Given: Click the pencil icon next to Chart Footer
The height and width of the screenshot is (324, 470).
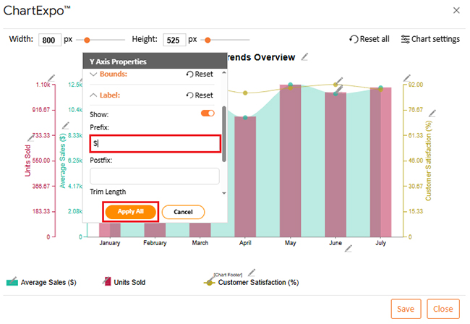Looking at the screenshot, I should pos(252,273).
